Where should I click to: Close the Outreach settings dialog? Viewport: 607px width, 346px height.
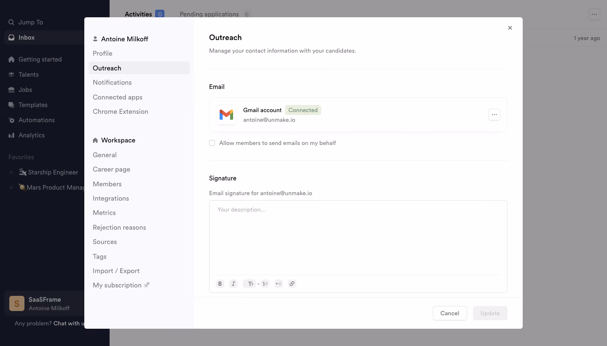(x=510, y=28)
